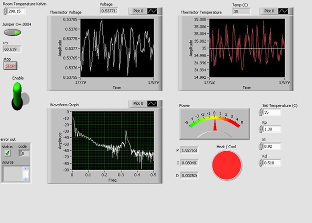Click the Waveform Graph Plot 0 line icon

152,104
